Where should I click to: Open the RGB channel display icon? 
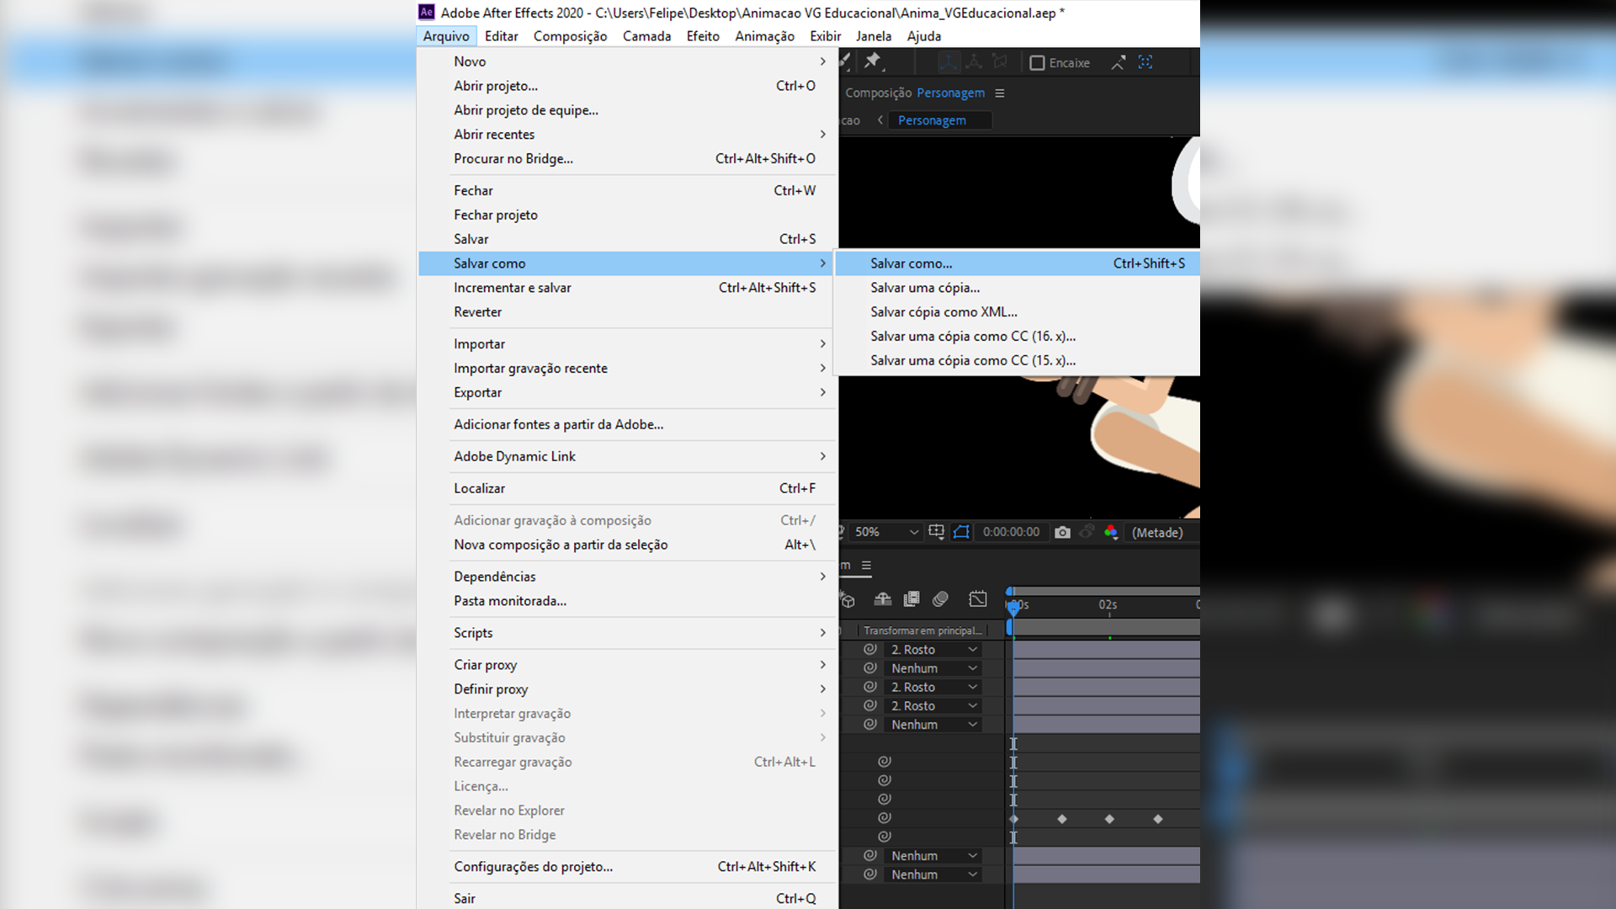coord(1111,532)
